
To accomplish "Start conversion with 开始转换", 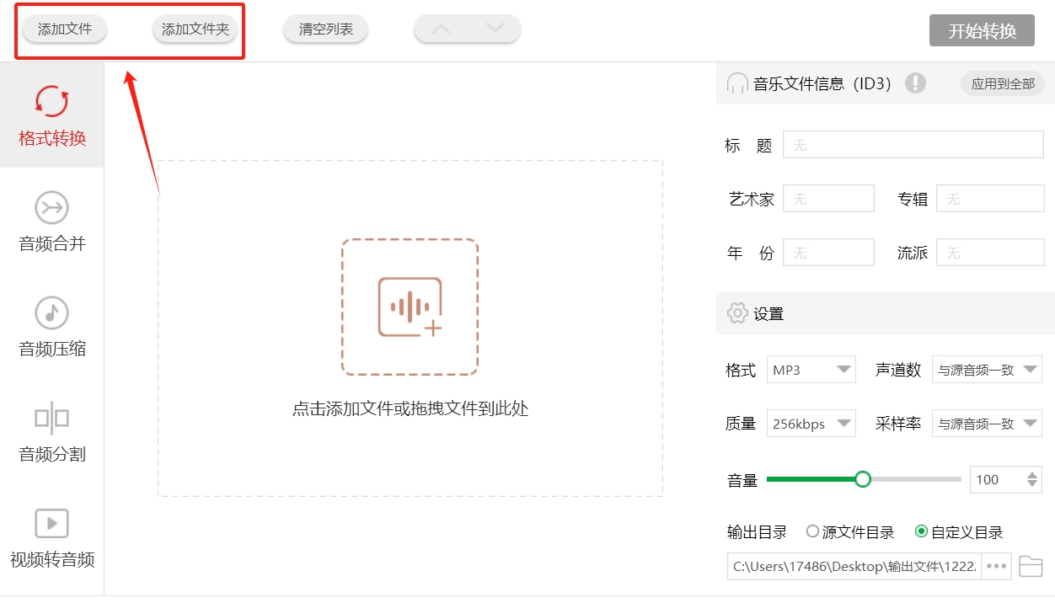I will click(x=982, y=31).
